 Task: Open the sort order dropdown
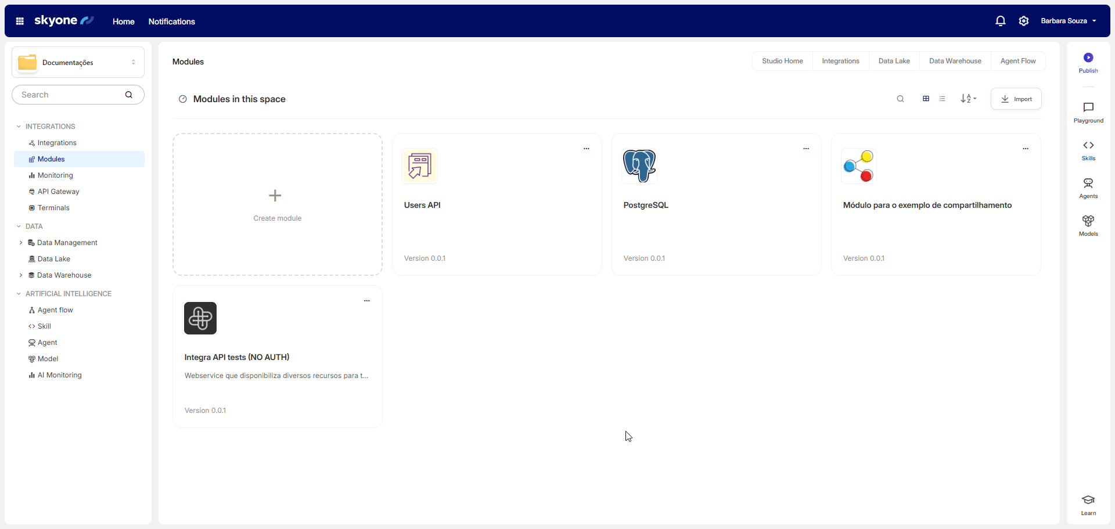pos(968,99)
